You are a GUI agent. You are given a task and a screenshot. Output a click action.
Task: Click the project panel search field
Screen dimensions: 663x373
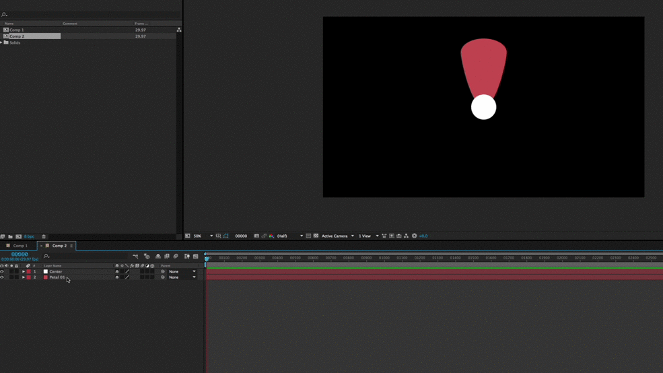91,15
